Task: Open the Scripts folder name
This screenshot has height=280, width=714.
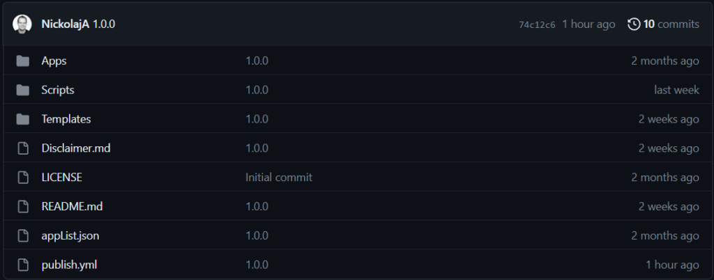Action: (x=58, y=90)
